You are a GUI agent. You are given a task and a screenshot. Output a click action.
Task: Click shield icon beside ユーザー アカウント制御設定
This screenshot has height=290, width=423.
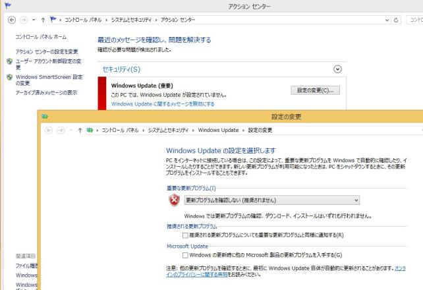(9, 61)
